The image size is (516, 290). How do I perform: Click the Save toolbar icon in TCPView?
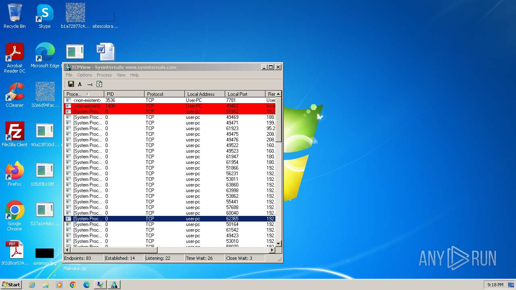tap(71, 84)
